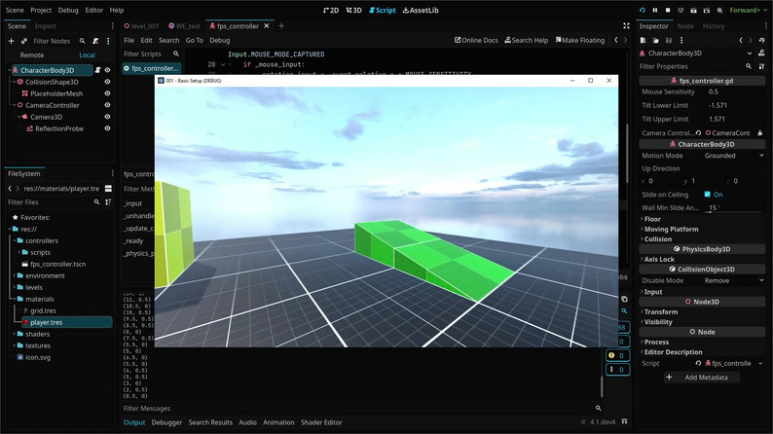Add a new tab with plus button

click(x=281, y=25)
